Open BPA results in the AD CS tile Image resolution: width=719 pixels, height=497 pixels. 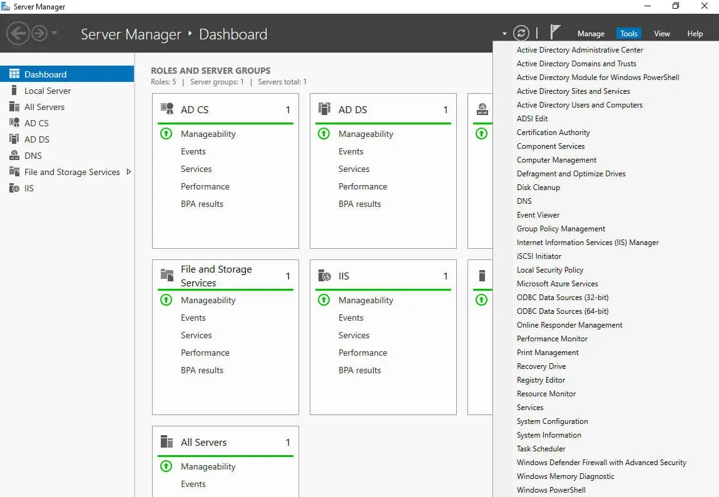tap(201, 204)
